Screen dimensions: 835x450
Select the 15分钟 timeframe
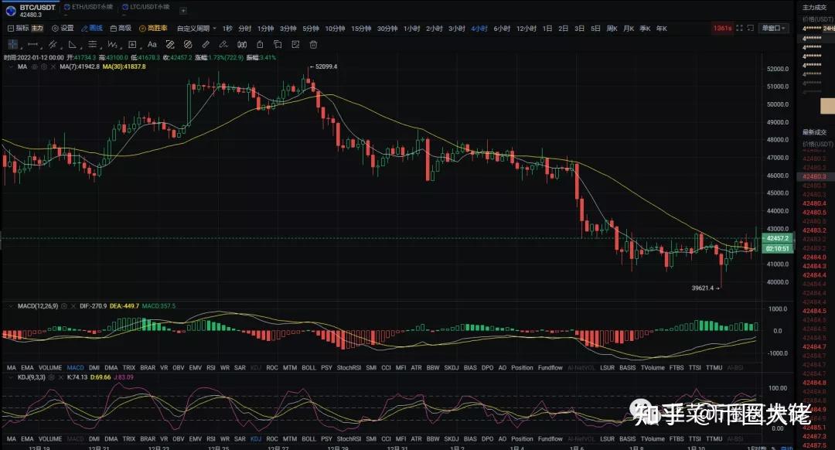click(x=361, y=29)
